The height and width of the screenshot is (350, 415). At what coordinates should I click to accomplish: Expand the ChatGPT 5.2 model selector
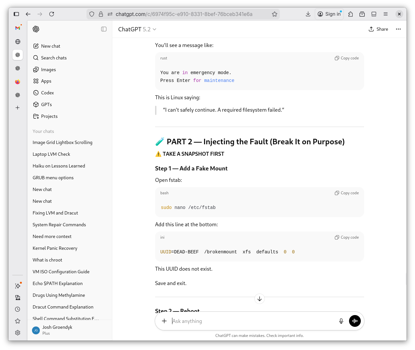coord(137,29)
